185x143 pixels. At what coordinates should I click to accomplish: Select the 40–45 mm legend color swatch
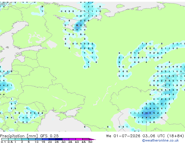point(79,139)
